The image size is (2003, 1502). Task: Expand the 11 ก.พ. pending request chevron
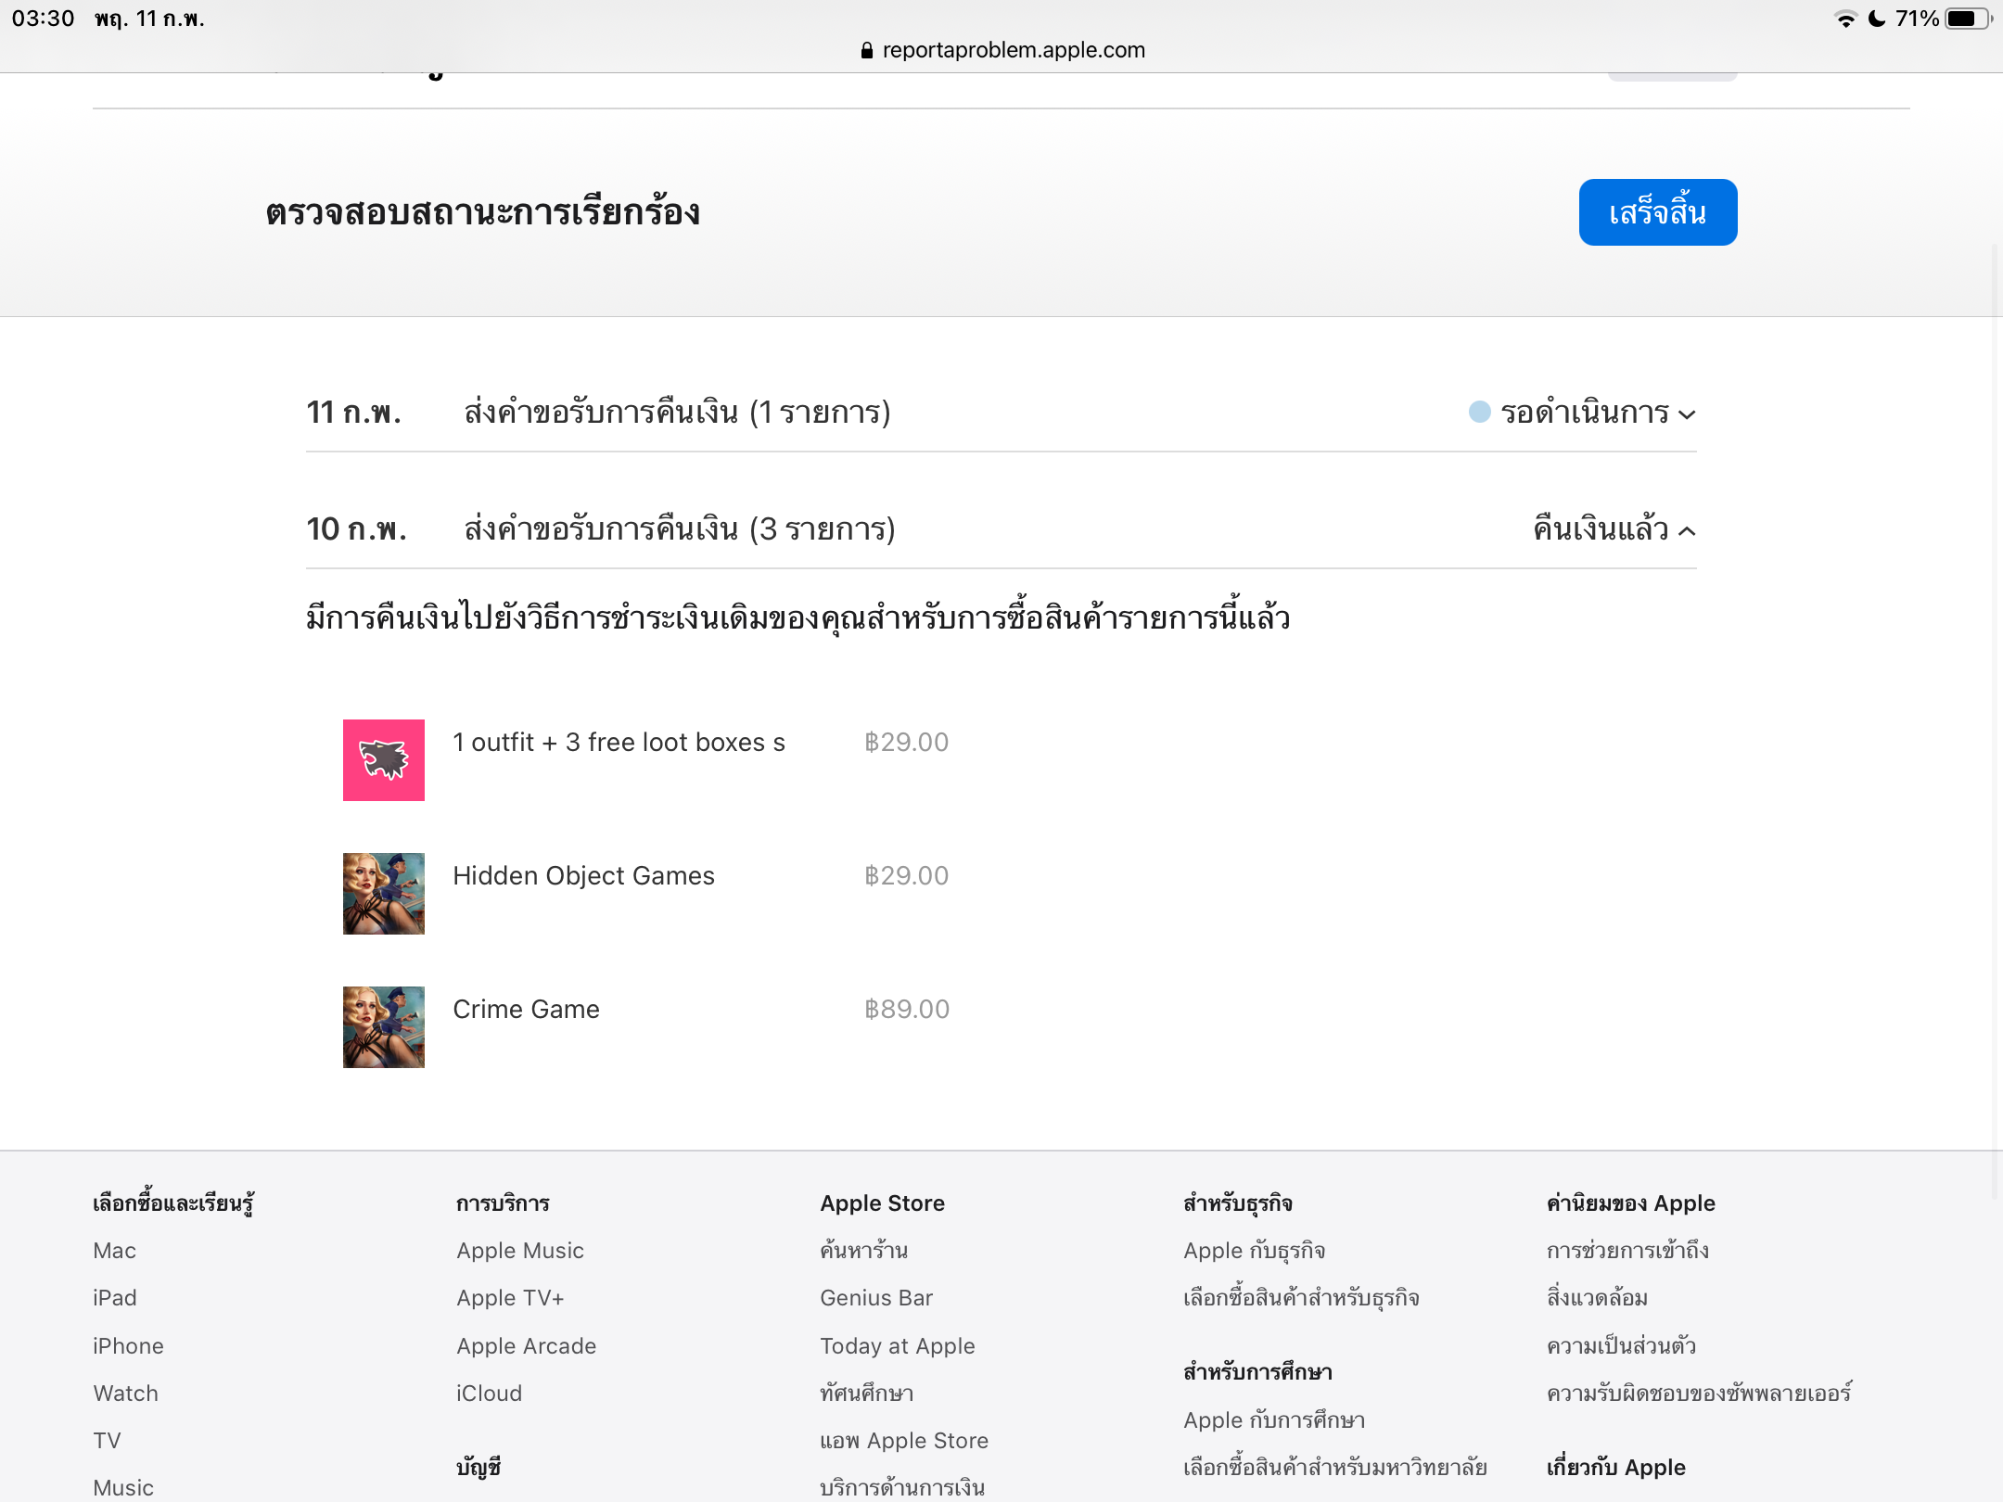(1688, 414)
